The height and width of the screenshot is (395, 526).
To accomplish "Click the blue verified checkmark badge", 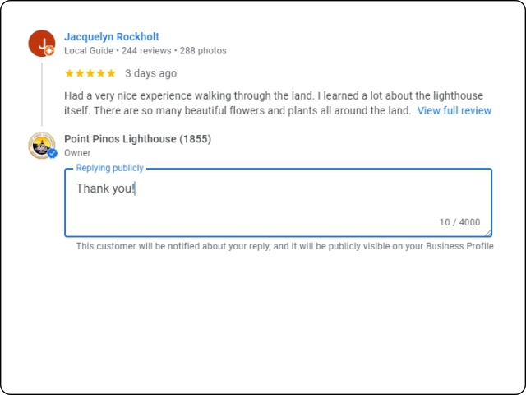I will [52, 154].
